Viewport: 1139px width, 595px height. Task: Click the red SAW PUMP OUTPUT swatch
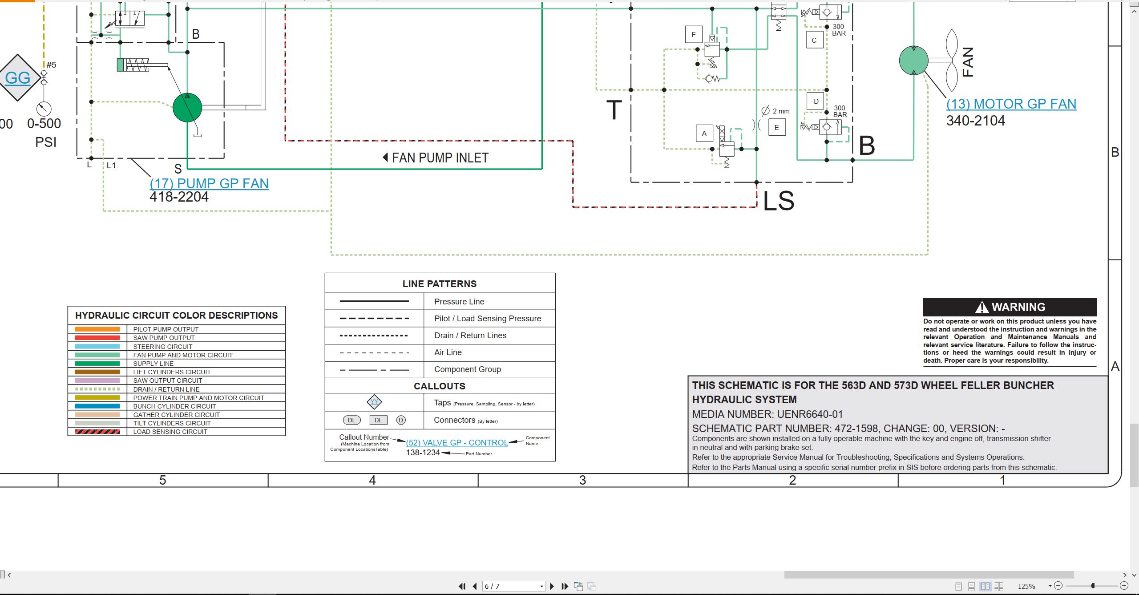point(97,338)
